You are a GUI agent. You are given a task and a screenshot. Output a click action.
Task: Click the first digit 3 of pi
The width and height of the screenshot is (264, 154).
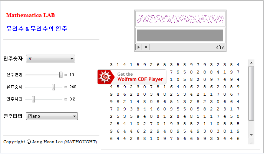tap(111, 65)
